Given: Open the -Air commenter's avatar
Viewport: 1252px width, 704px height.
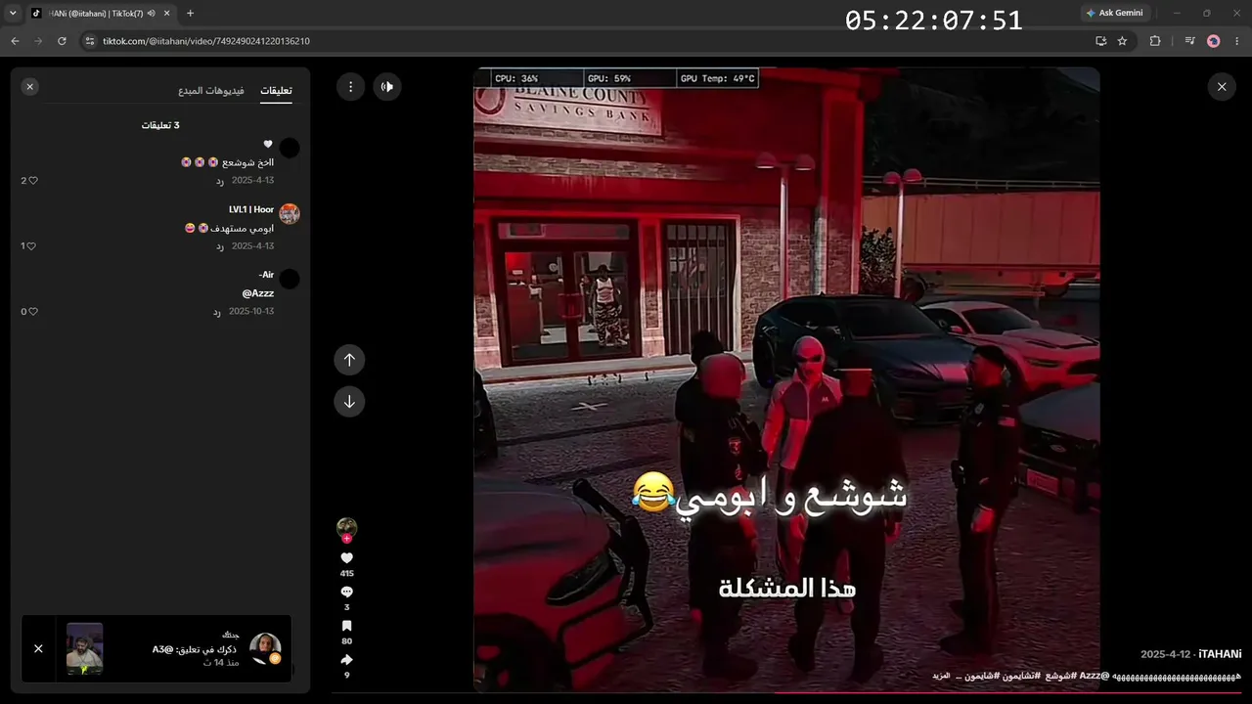Looking at the screenshot, I should 290,280.
